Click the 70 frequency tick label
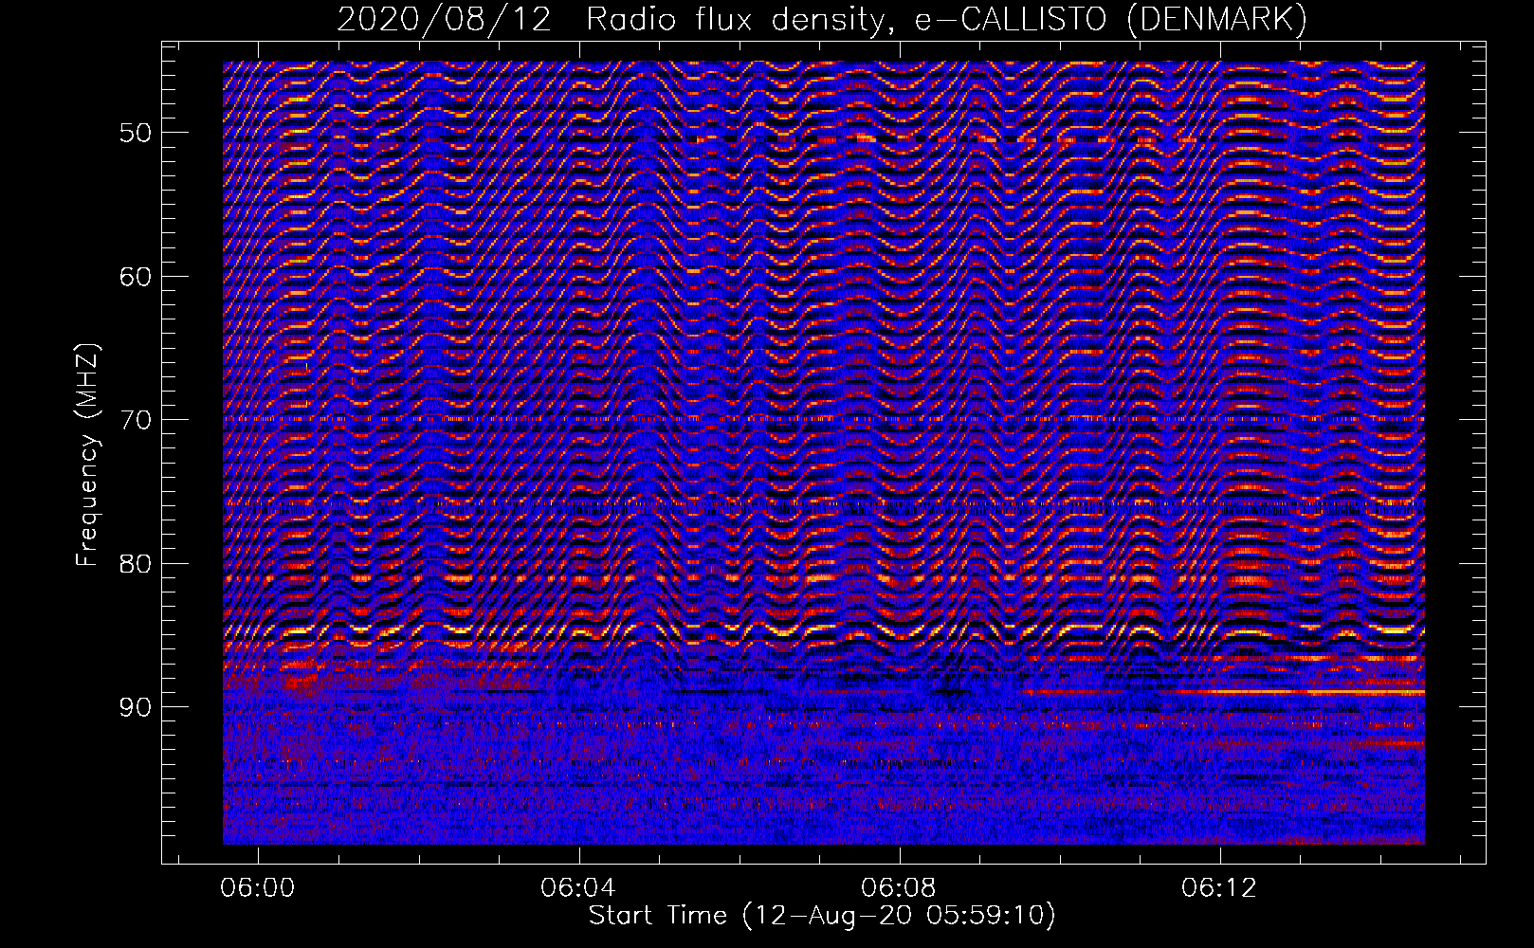This screenshot has width=1534, height=948. pos(135,419)
